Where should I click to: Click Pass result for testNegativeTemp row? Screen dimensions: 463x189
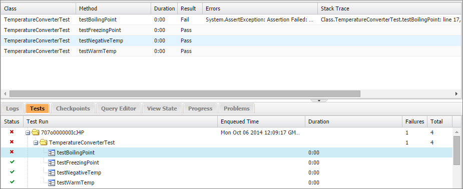pos(186,40)
